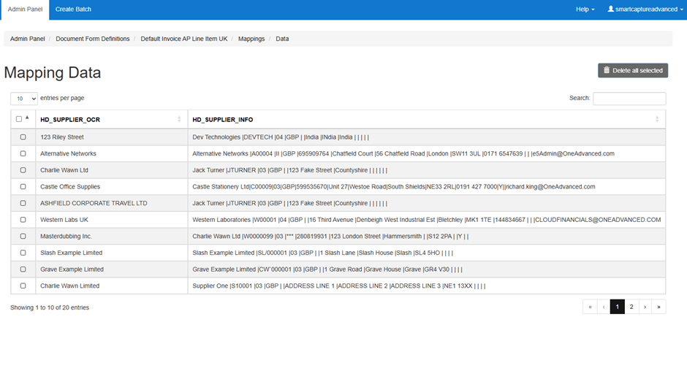Screen dimensions: 687x371
Task: Open the entries per page dropdown
Action: (x=24, y=99)
